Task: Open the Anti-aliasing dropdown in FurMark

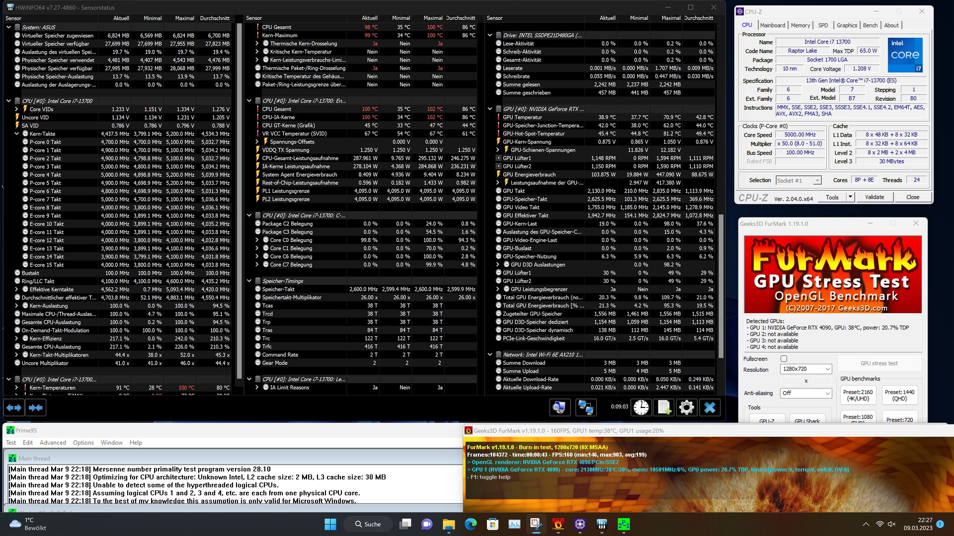Action: coord(806,393)
